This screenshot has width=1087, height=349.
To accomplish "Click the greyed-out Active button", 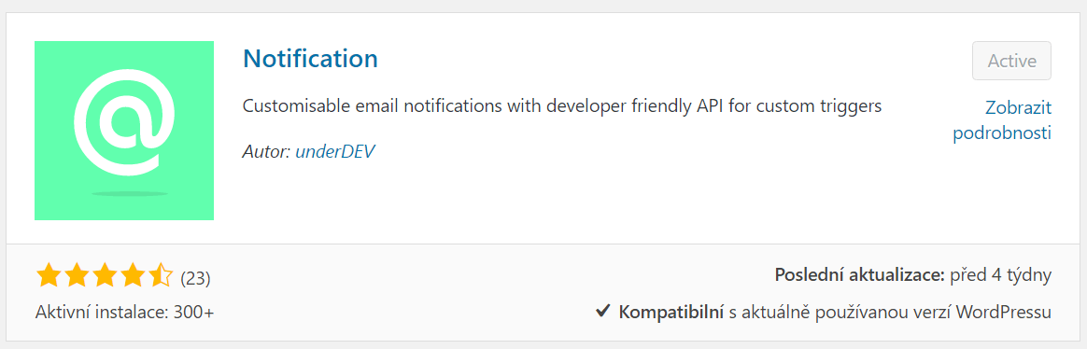I will pyautogui.click(x=1011, y=61).
